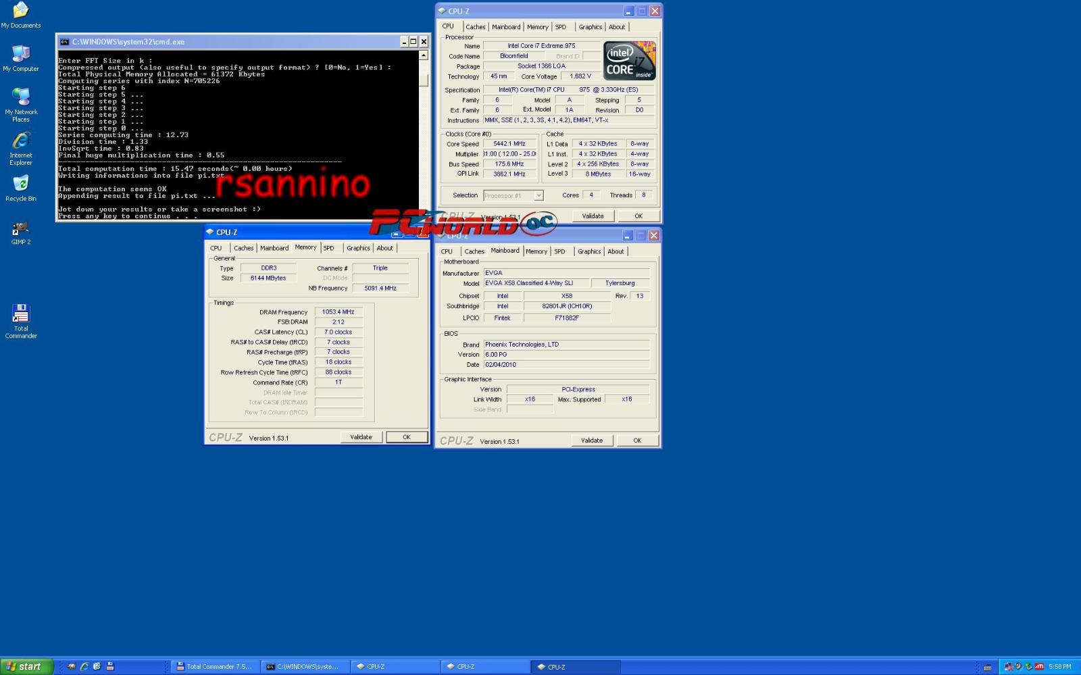
Task: Click Total Commander floppy icon in Quick Launch
Action: coord(110,666)
